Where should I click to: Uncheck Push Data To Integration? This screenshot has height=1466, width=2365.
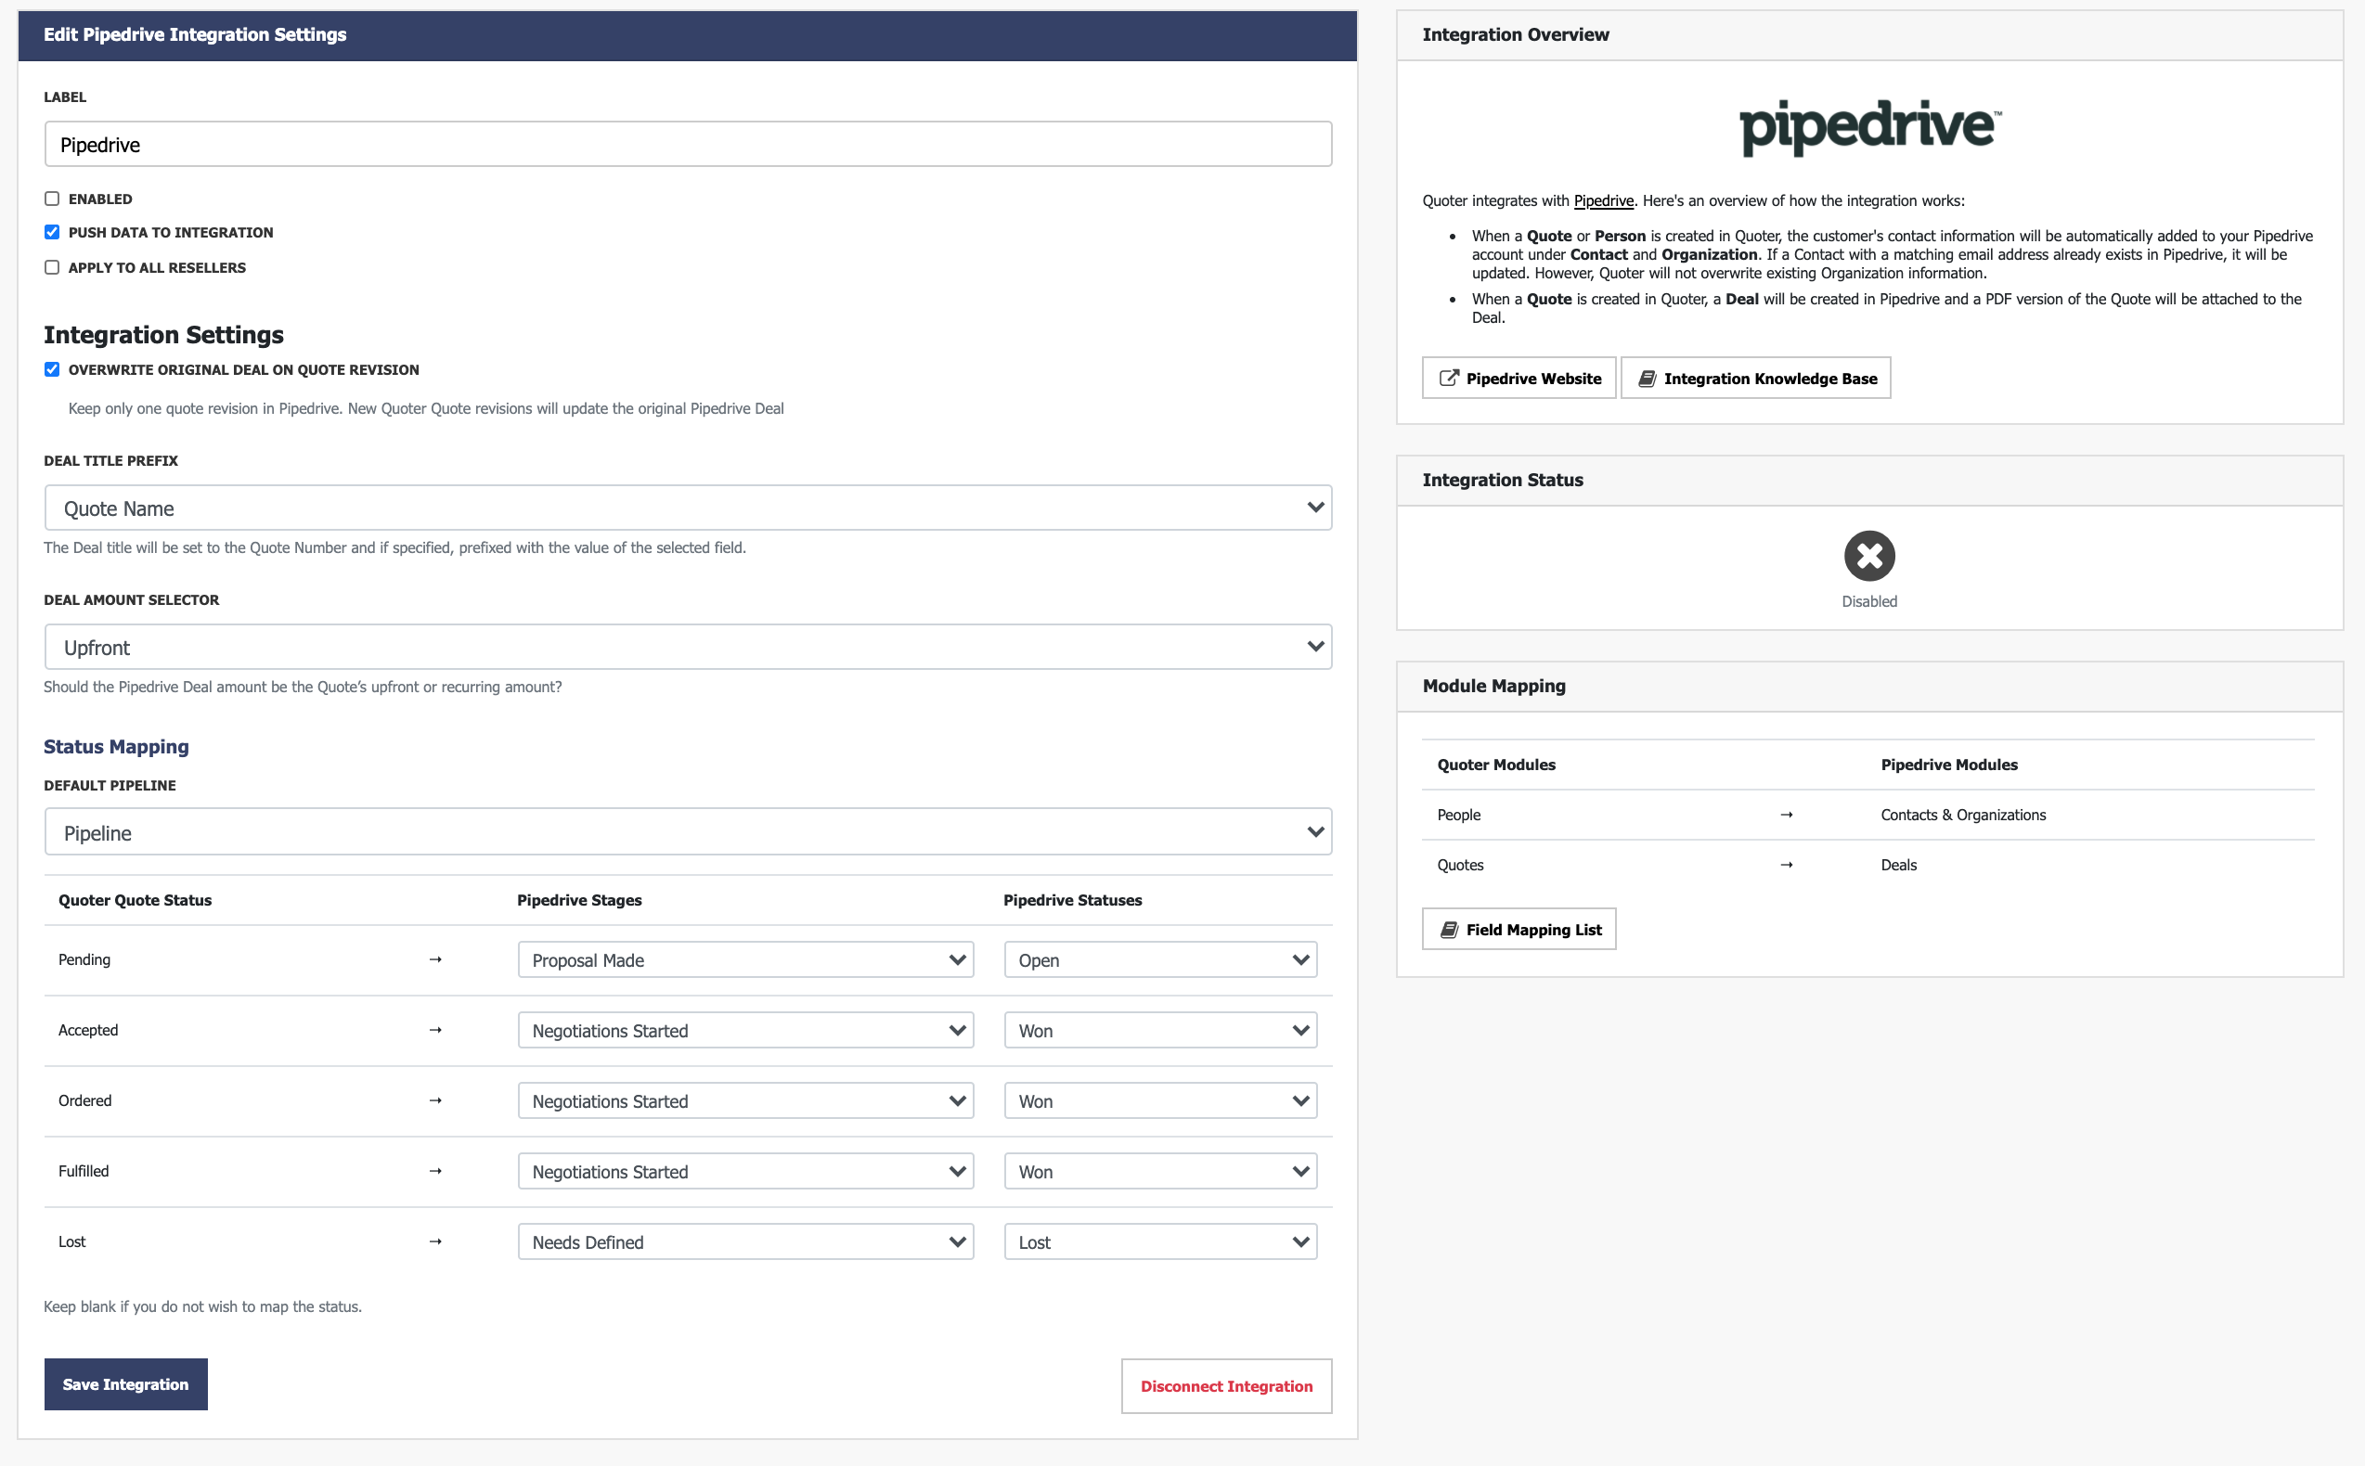52,233
